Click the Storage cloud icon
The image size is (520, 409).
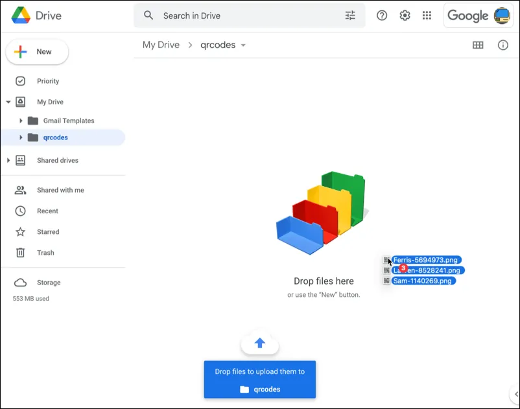coord(20,283)
